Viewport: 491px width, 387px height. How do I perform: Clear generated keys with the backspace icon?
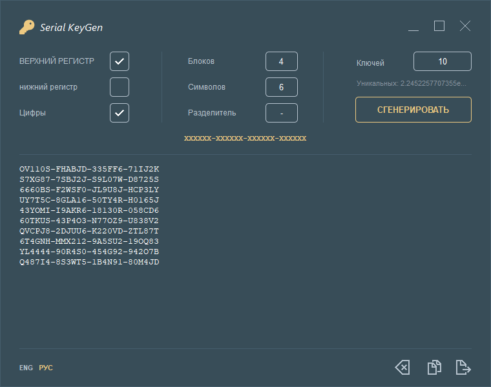(x=402, y=367)
